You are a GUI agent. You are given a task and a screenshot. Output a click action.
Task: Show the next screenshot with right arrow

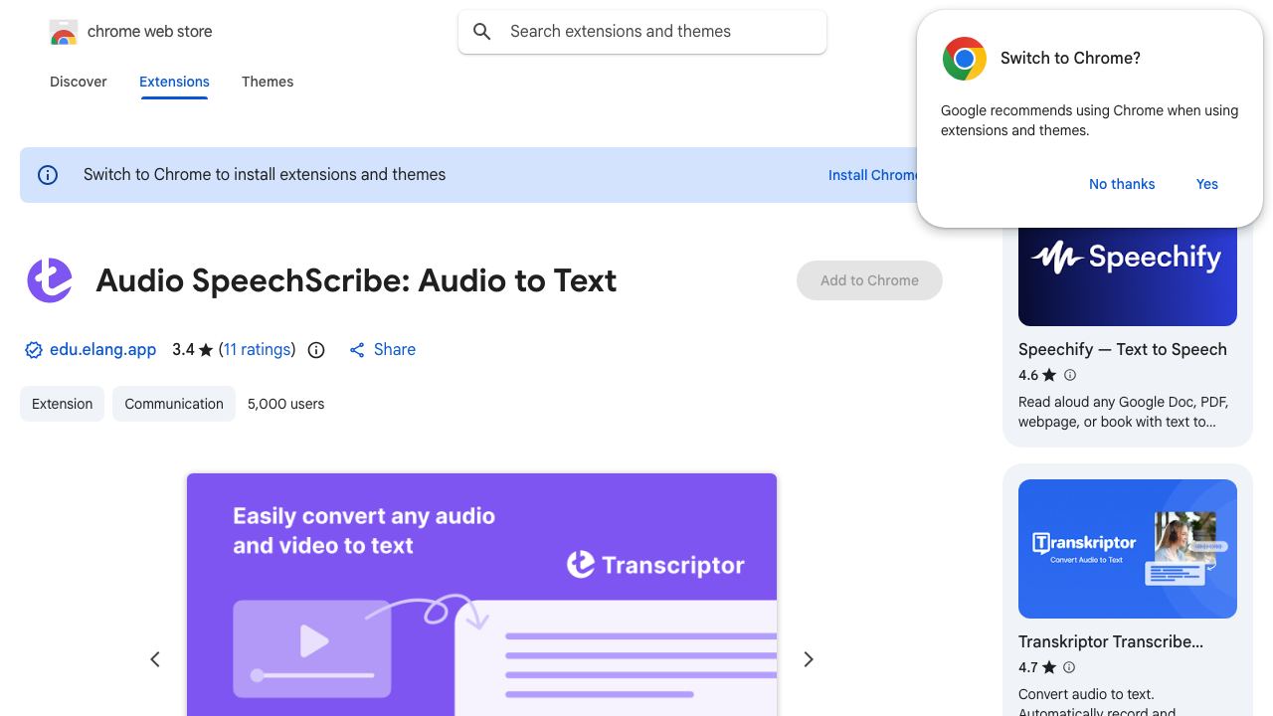coord(809,659)
